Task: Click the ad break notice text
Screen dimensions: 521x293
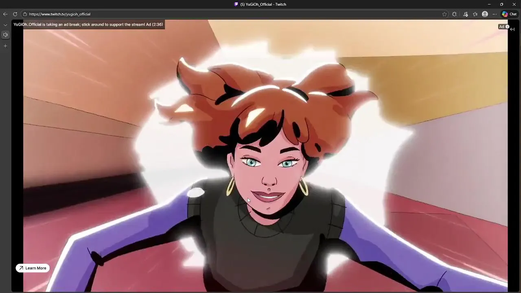Action: tap(88, 24)
